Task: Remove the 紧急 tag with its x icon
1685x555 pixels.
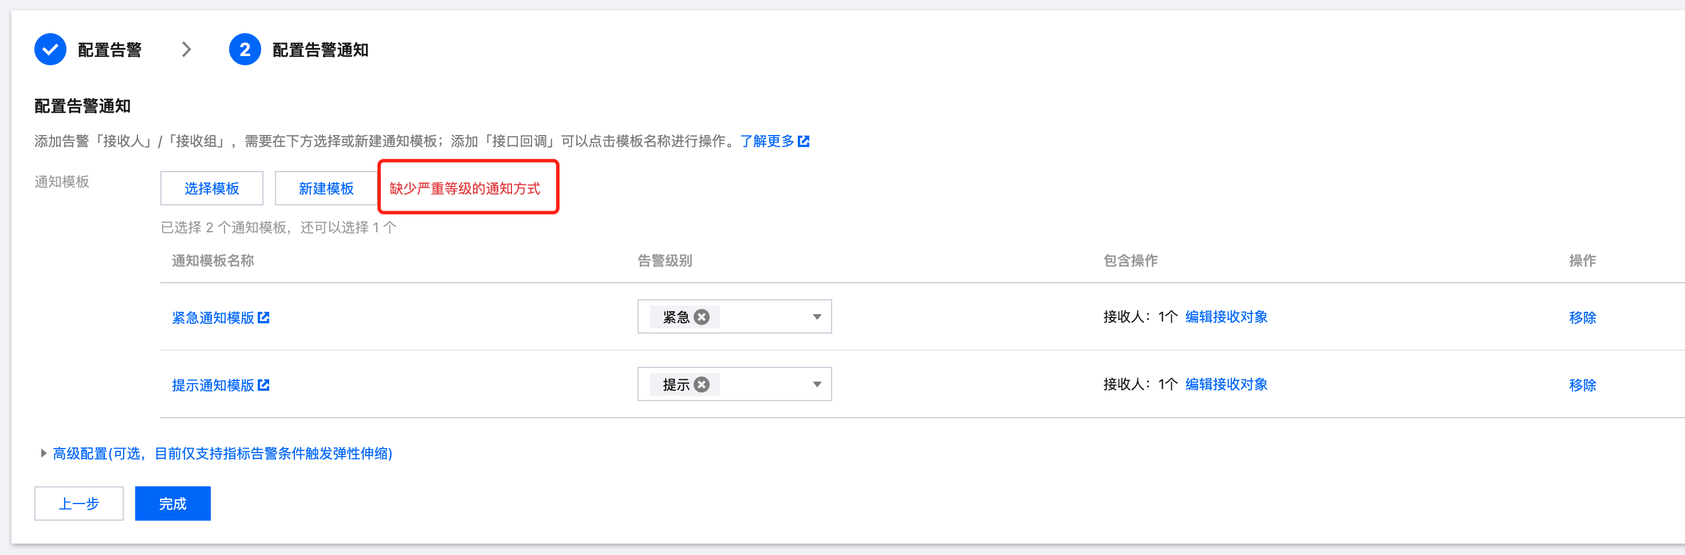Action: click(x=702, y=317)
